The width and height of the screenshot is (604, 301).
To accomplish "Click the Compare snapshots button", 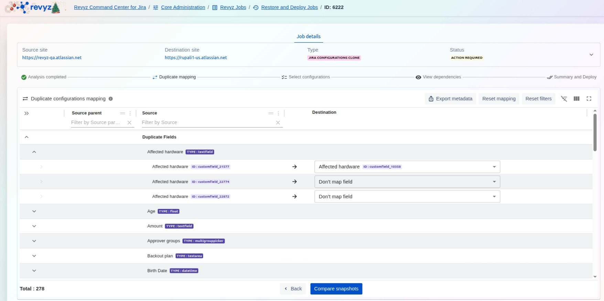I will point(336,289).
